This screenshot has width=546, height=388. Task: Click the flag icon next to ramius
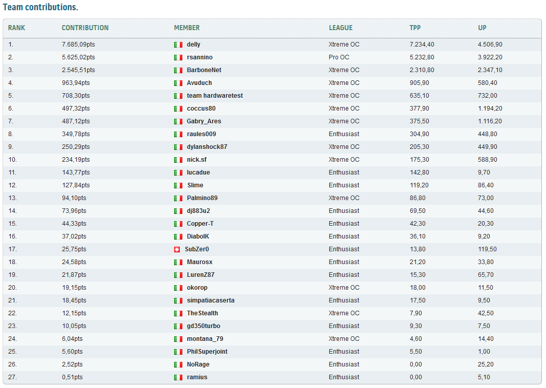pyautogui.click(x=178, y=377)
